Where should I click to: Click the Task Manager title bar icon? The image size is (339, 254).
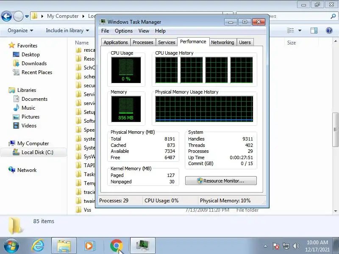pyautogui.click(x=102, y=22)
